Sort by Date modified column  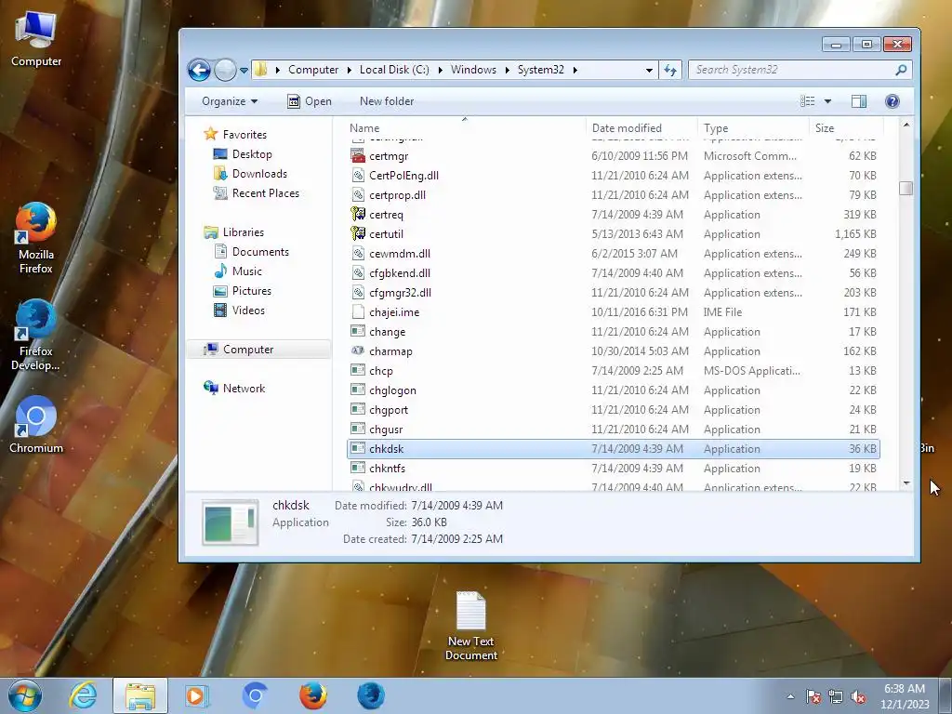tap(628, 128)
